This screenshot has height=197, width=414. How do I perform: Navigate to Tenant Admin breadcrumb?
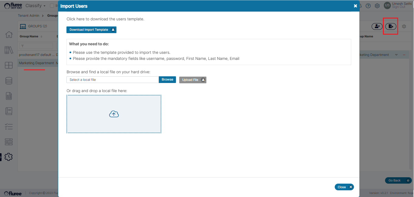(x=29, y=16)
